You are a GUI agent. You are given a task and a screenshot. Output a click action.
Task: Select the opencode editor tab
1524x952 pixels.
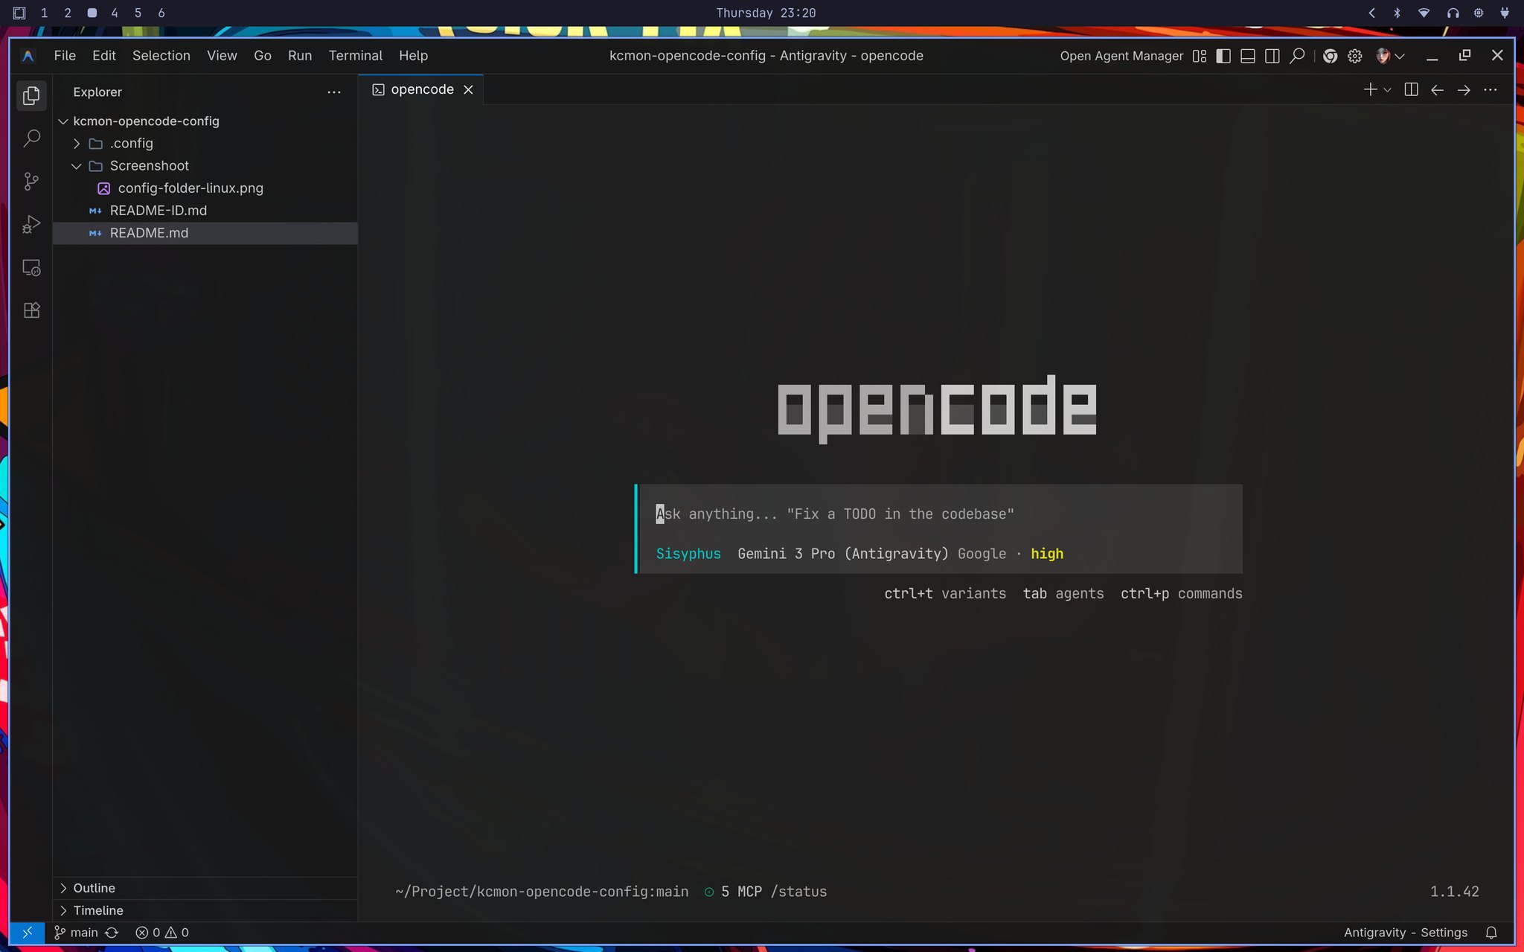tap(422, 89)
